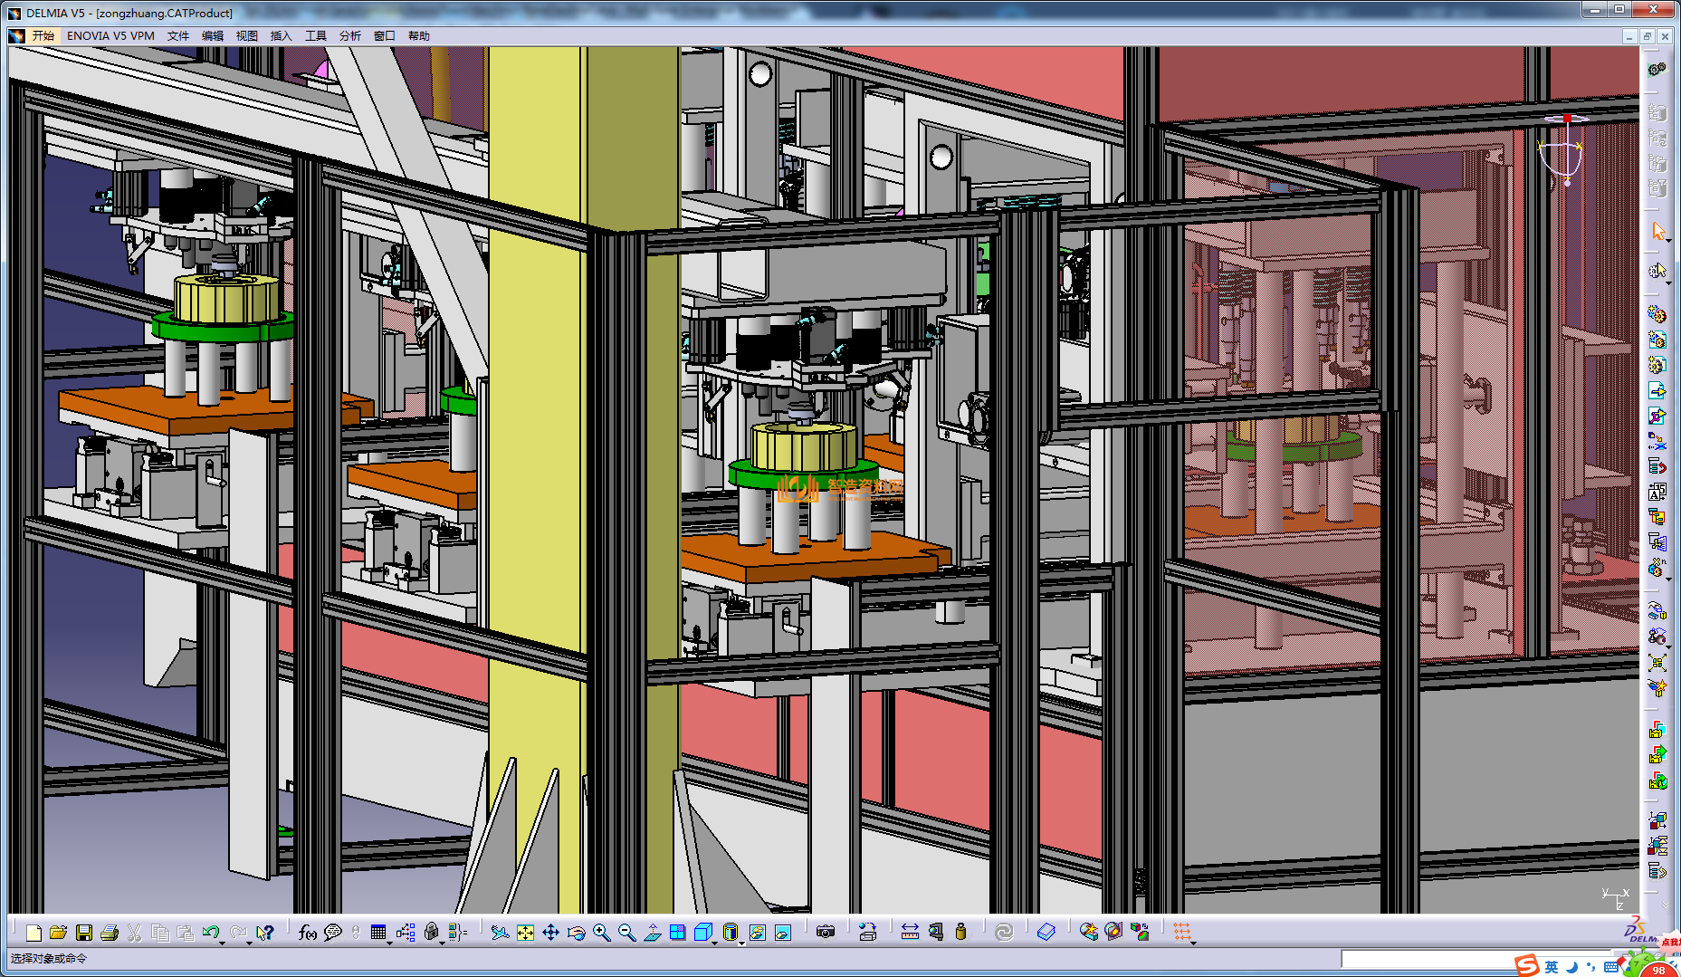Viewport: 1681px width, 977px height.
Task: Click the Save icon in bottom toolbar
Action: [x=84, y=933]
